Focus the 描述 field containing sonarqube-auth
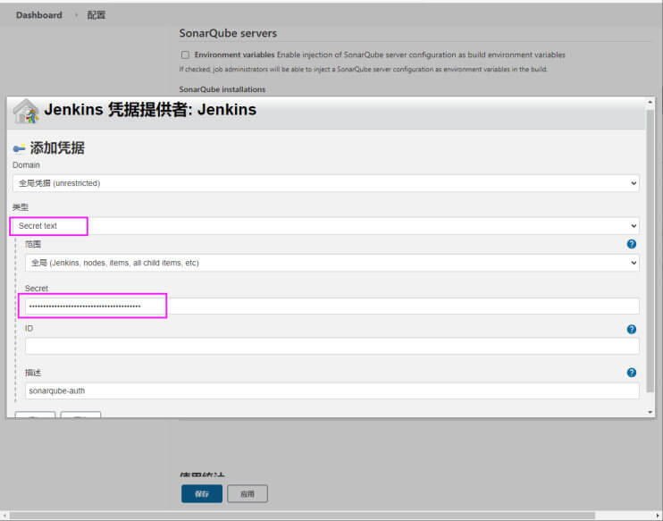The image size is (663, 521). pos(331,391)
